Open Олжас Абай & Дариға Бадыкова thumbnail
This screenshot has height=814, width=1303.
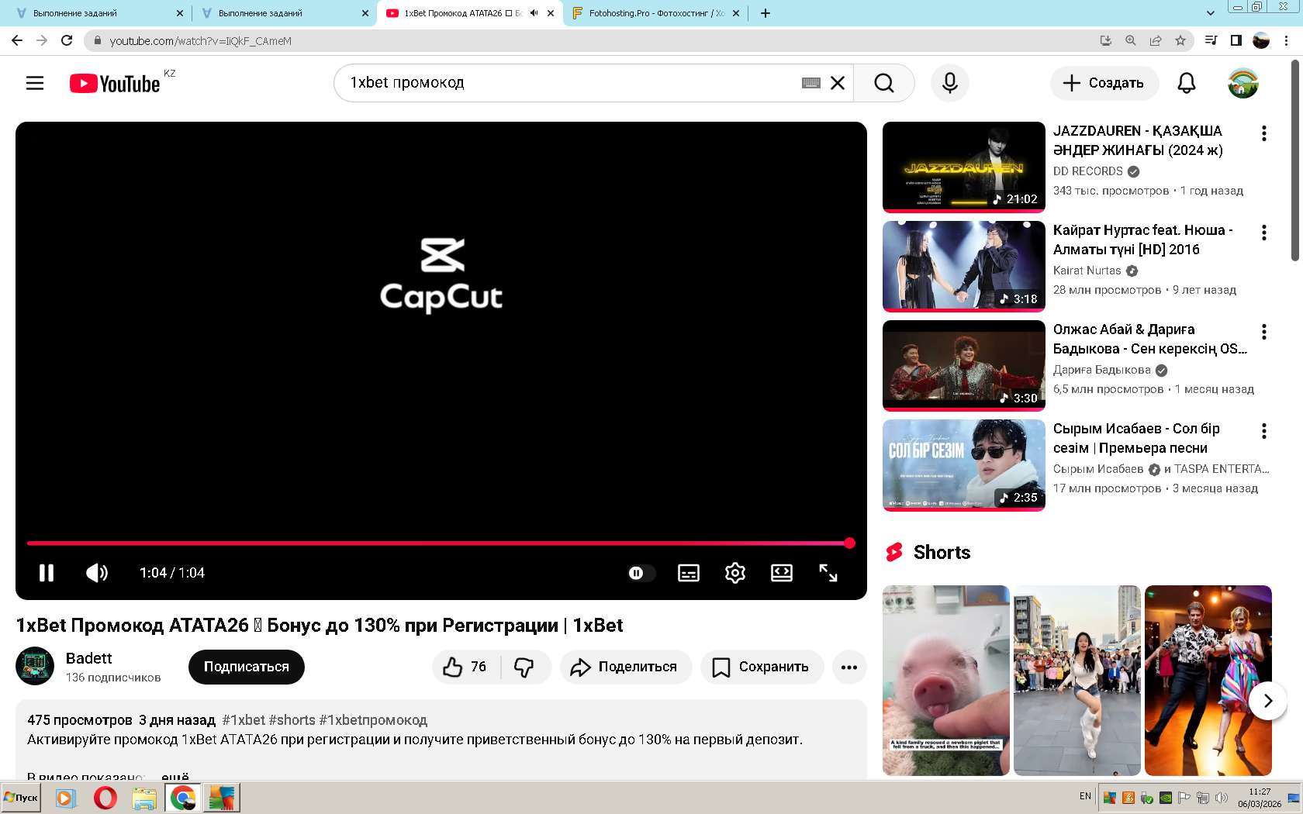(964, 365)
